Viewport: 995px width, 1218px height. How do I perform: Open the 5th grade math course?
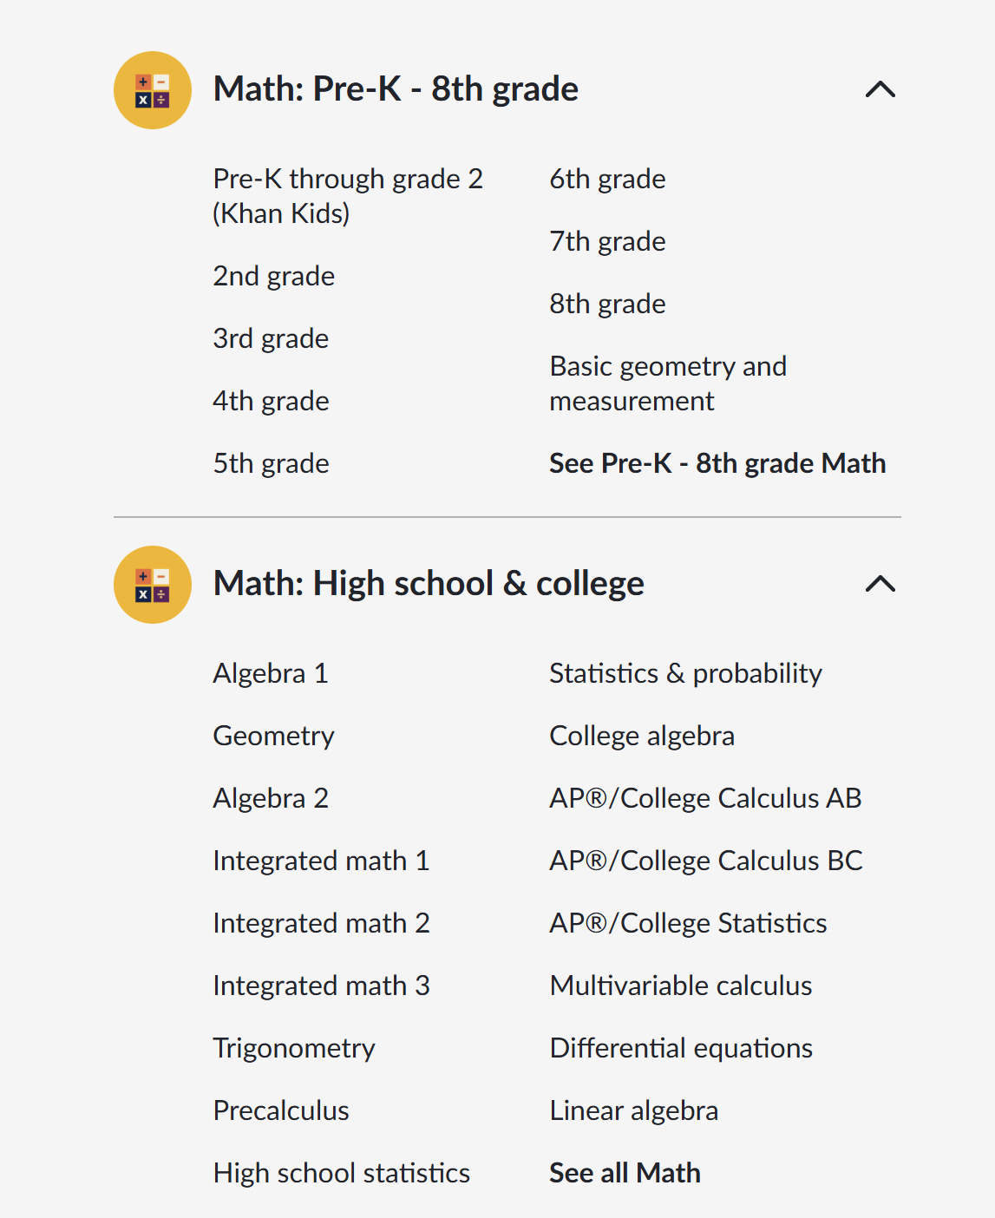[x=271, y=463]
